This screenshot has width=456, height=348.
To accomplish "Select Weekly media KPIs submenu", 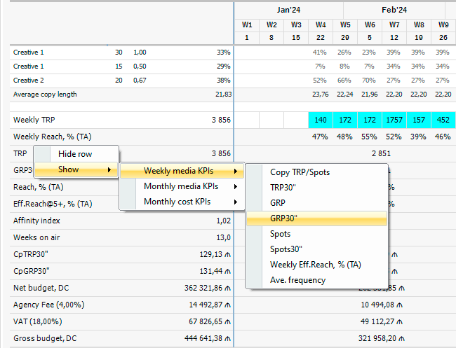I will (182, 171).
